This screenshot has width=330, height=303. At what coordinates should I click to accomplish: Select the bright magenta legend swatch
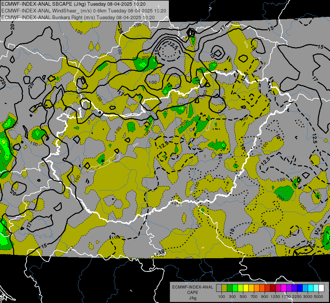coord(284,288)
